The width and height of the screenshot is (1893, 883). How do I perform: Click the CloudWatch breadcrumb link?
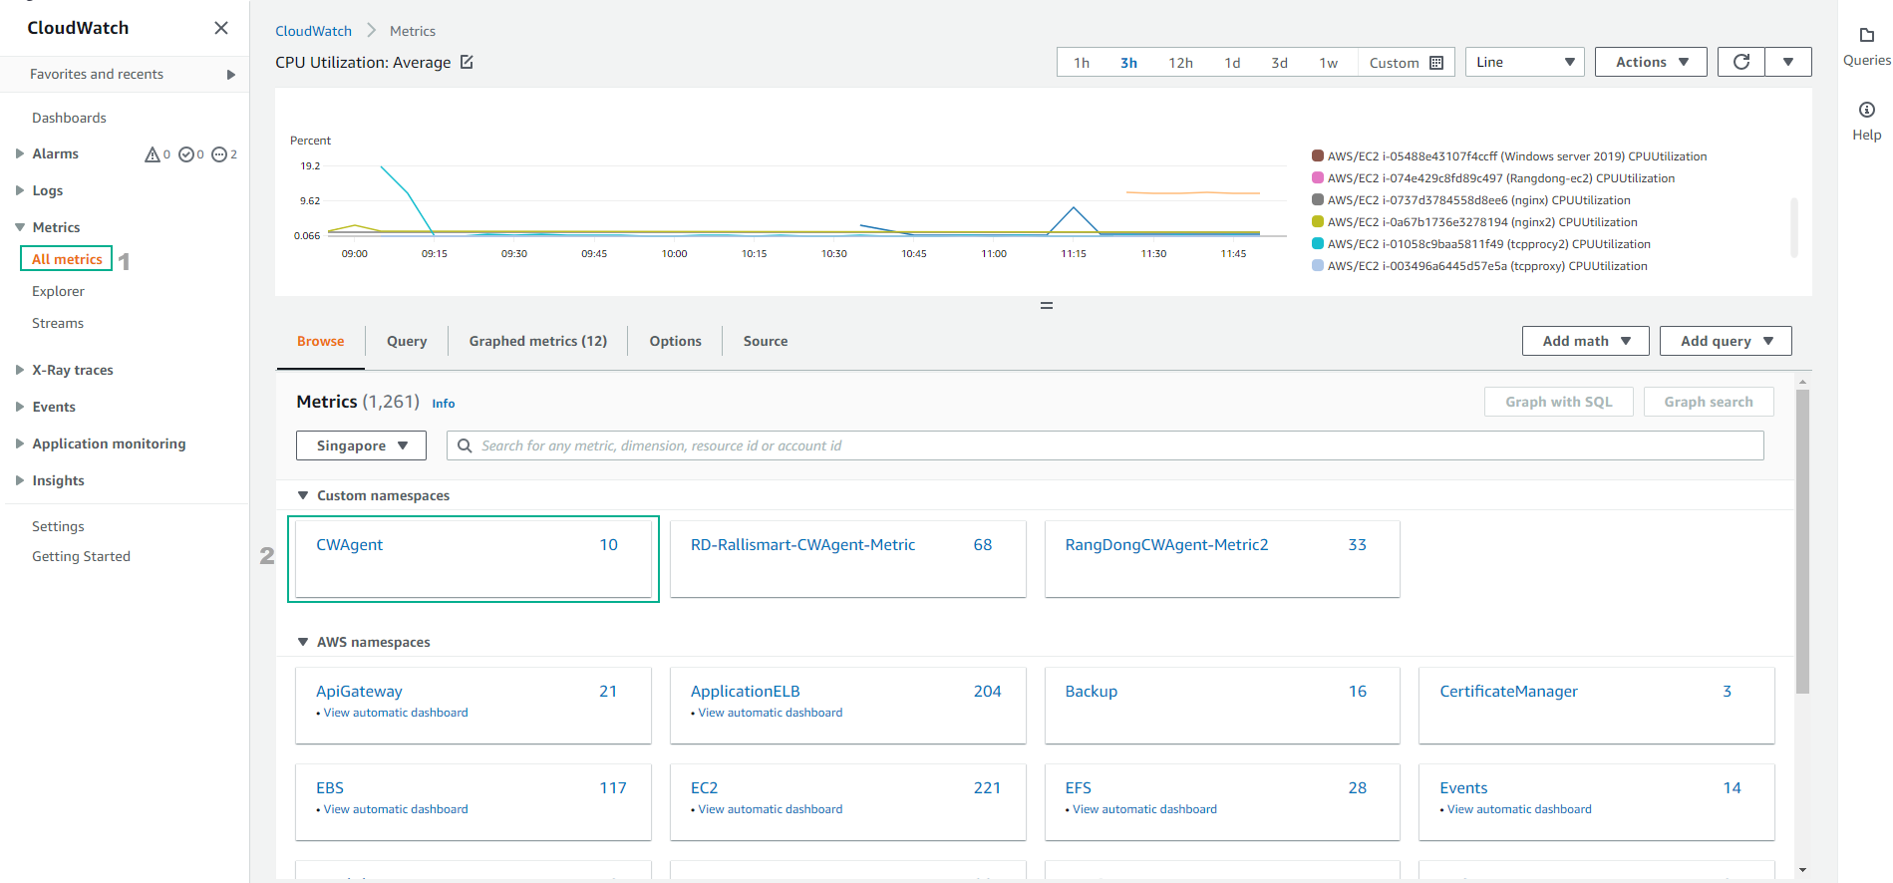point(313,31)
